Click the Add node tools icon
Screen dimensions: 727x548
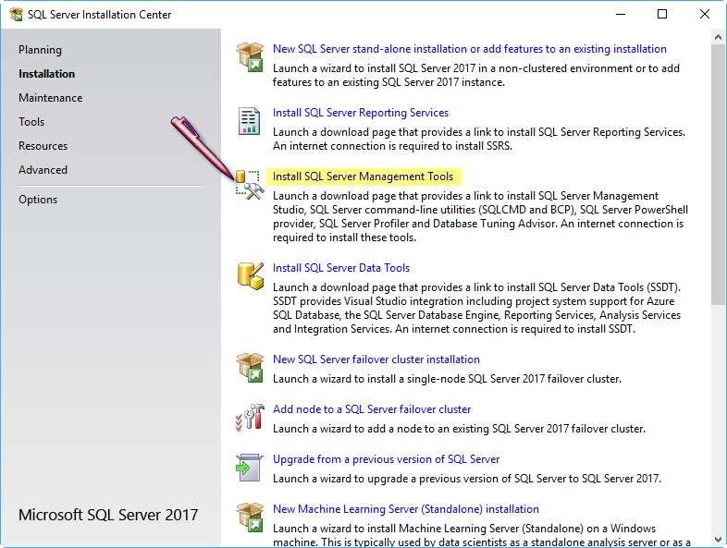(250, 418)
